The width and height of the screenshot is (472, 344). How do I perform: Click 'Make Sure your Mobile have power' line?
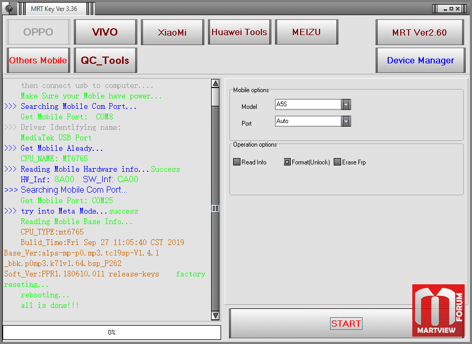91,96
